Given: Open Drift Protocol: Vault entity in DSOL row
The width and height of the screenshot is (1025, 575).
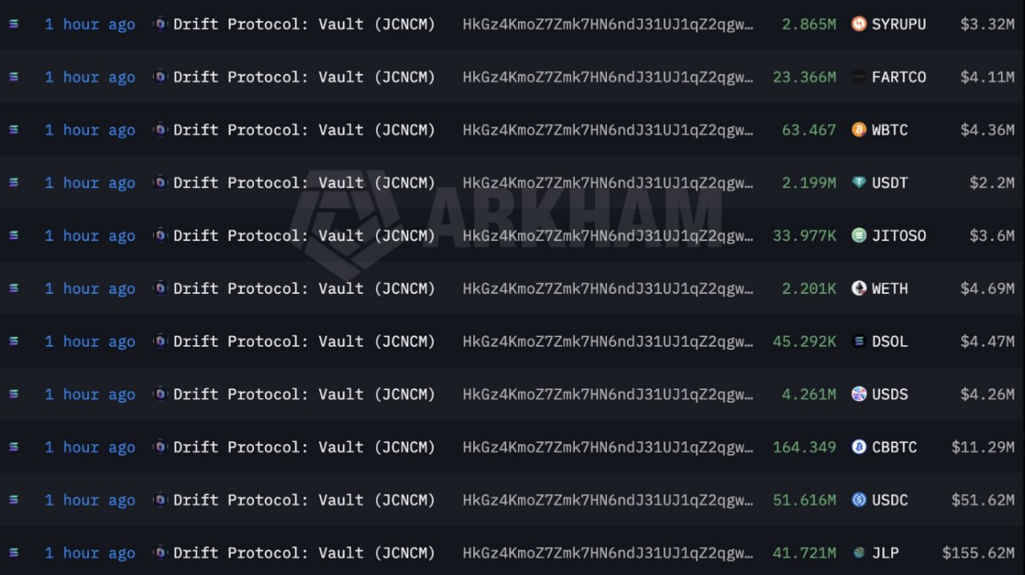Looking at the screenshot, I should (x=304, y=341).
